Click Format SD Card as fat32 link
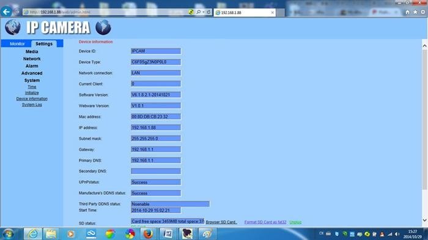428x240 pixels. (265, 222)
